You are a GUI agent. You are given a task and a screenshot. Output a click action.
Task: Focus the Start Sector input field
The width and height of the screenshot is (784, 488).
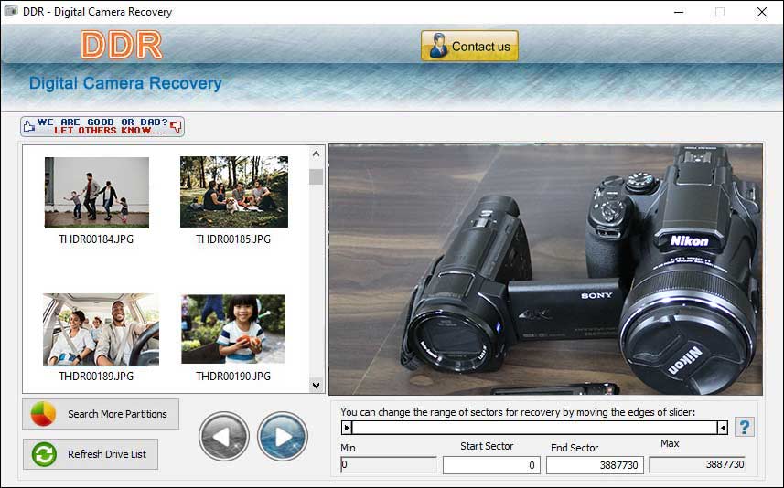(x=492, y=465)
